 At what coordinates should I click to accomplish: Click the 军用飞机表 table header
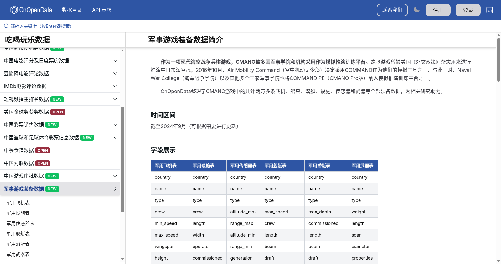coord(170,166)
